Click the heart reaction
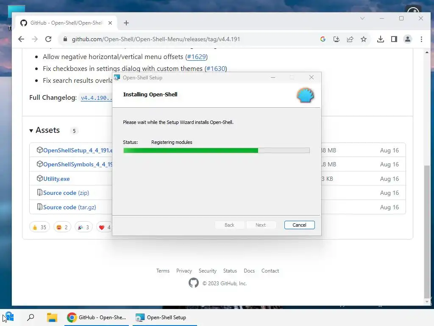Viewport: 434px width, 326px height. [104, 227]
